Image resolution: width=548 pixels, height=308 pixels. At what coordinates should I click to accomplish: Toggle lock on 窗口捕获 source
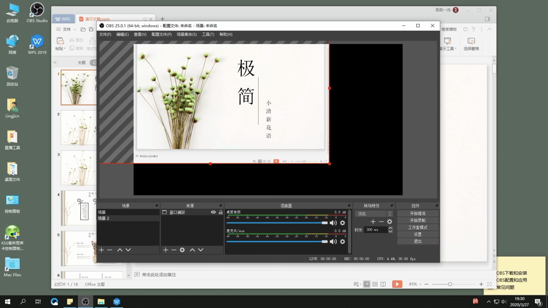[x=221, y=212]
